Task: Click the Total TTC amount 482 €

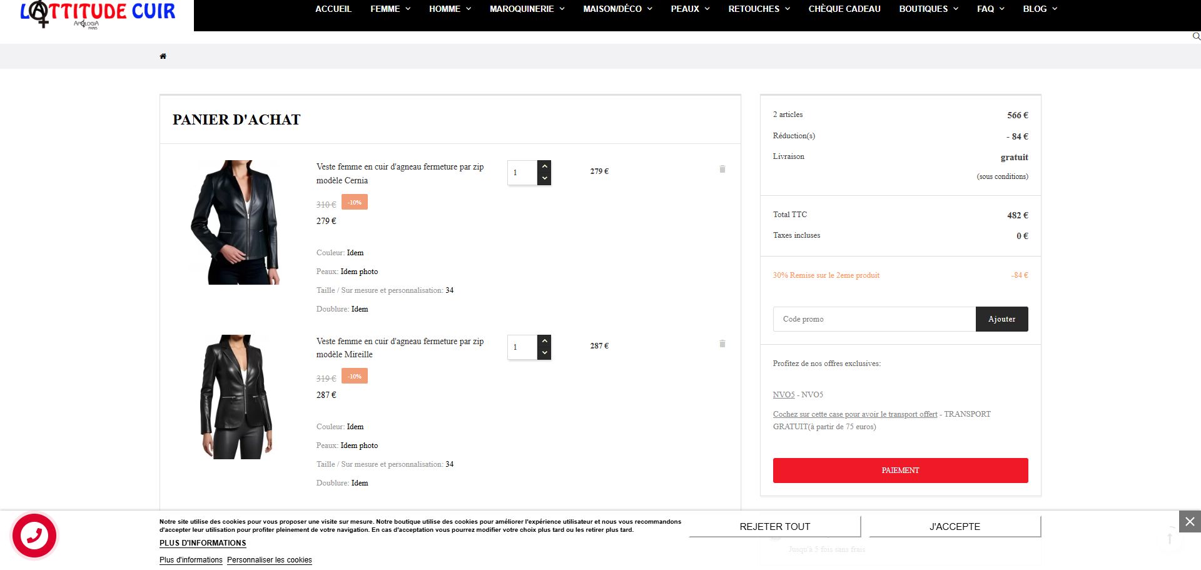Action: point(1018,215)
